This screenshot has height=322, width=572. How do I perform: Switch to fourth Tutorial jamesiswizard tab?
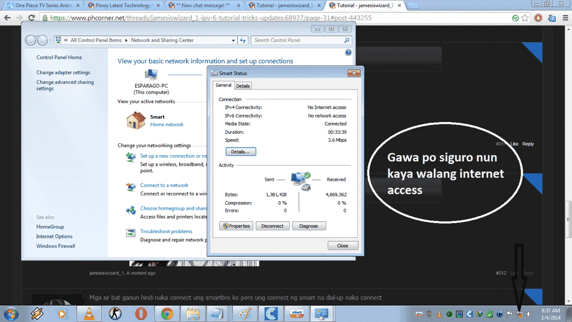[x=285, y=5]
